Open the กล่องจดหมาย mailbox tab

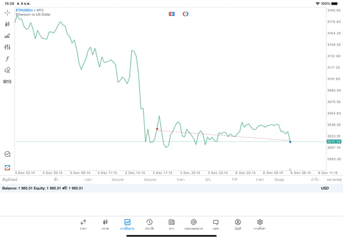point(193,225)
